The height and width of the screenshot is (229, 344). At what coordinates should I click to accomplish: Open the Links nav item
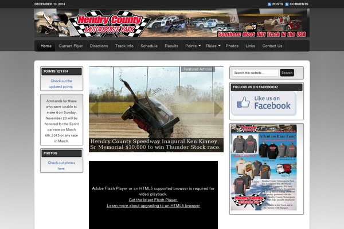pyautogui.click(x=251, y=46)
